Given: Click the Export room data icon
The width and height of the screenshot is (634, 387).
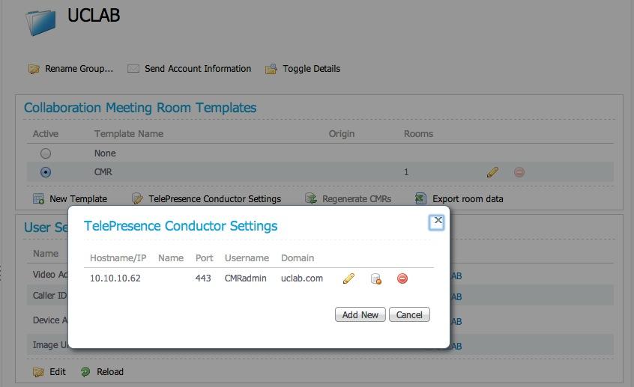Looking at the screenshot, I should [420, 199].
